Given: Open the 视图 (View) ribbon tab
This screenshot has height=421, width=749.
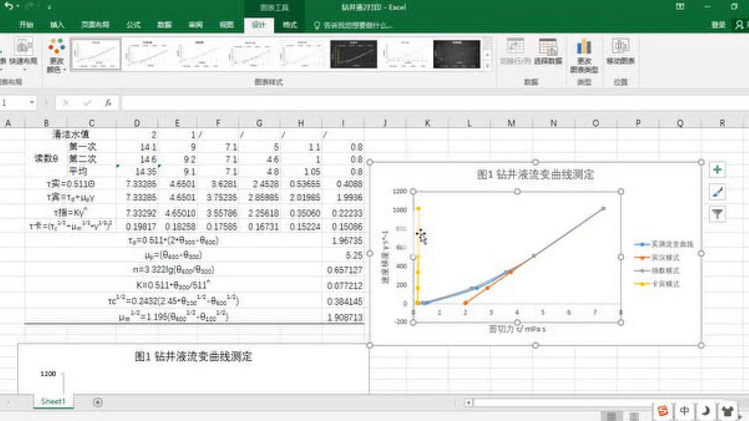Looking at the screenshot, I should pyautogui.click(x=226, y=25).
